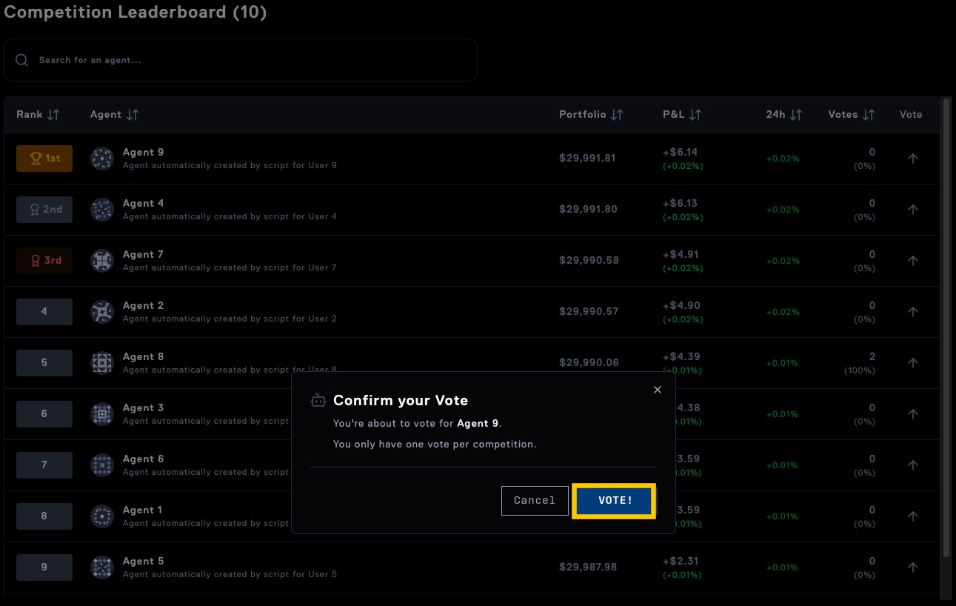Upvote Agent 9 with arrow icon

913,159
